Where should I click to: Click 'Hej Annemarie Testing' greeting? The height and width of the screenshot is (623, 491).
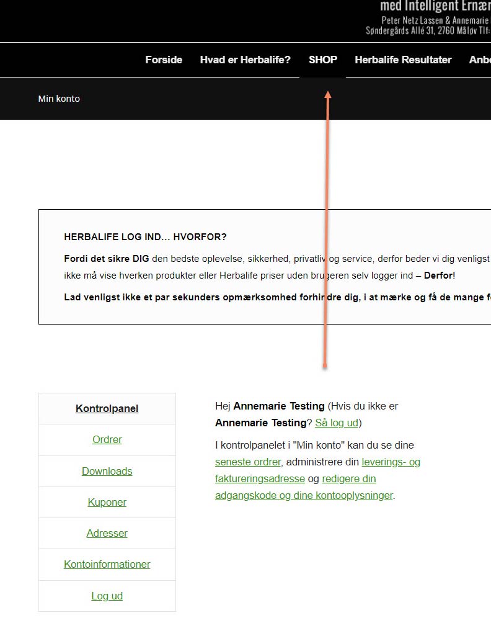(270, 406)
